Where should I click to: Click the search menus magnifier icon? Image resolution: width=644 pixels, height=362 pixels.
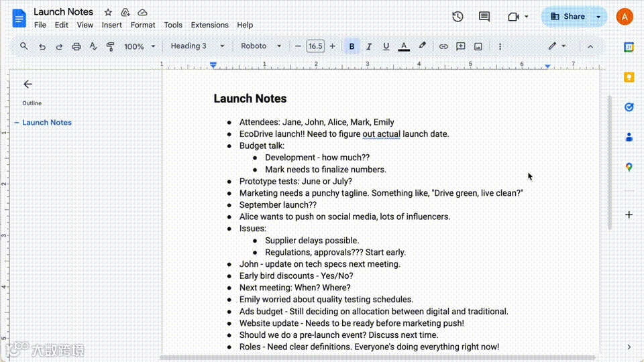point(24,46)
